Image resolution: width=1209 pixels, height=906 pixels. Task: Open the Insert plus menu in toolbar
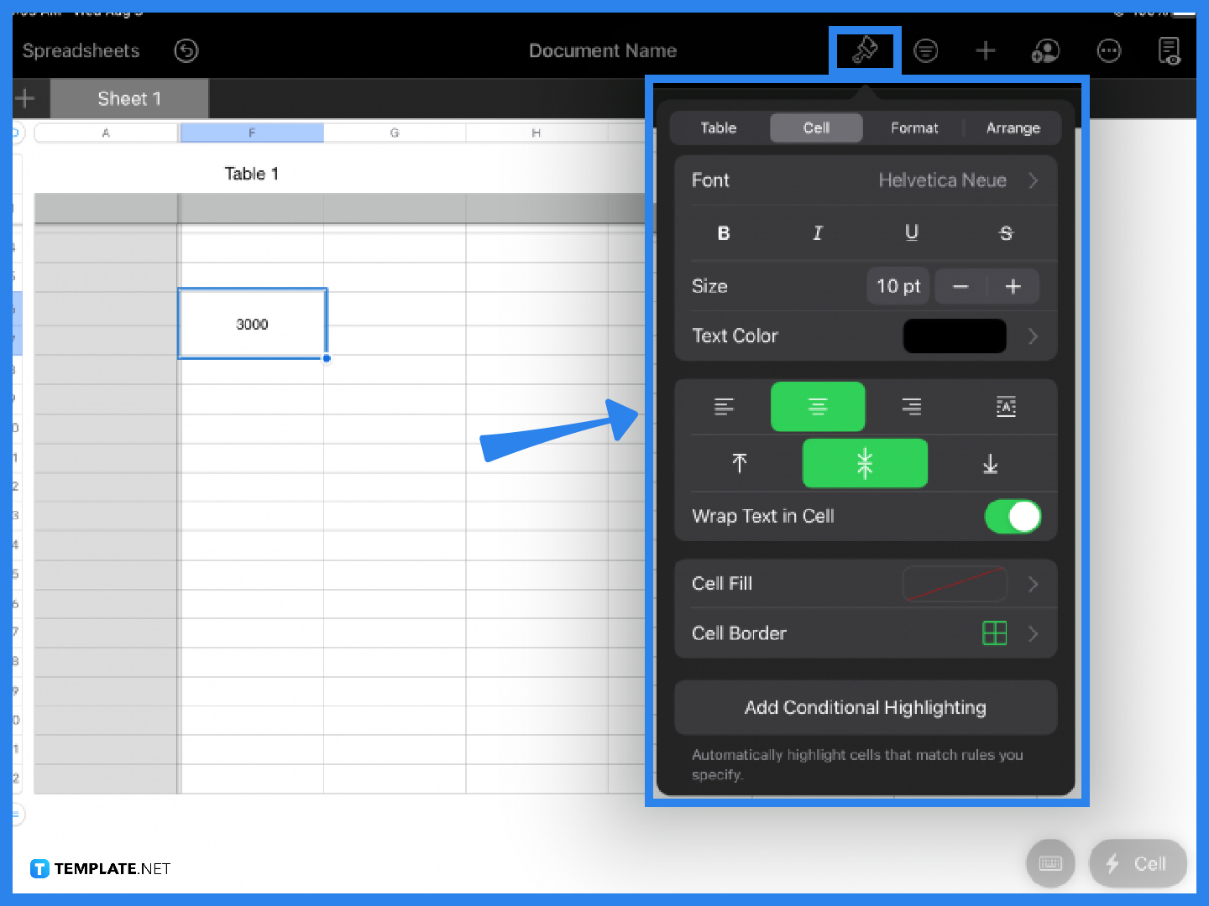coord(986,51)
